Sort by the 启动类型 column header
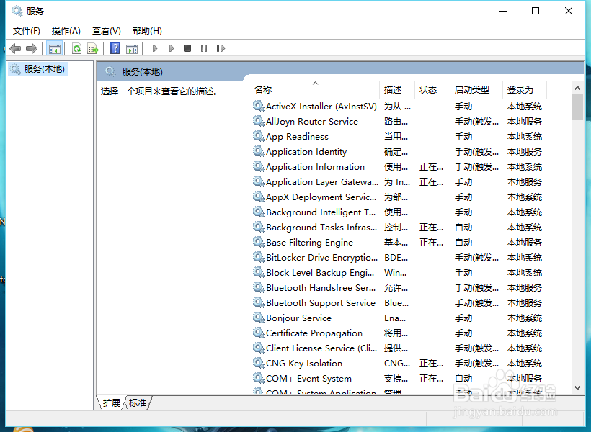Screen dimensions: 591x432 coord(476,89)
